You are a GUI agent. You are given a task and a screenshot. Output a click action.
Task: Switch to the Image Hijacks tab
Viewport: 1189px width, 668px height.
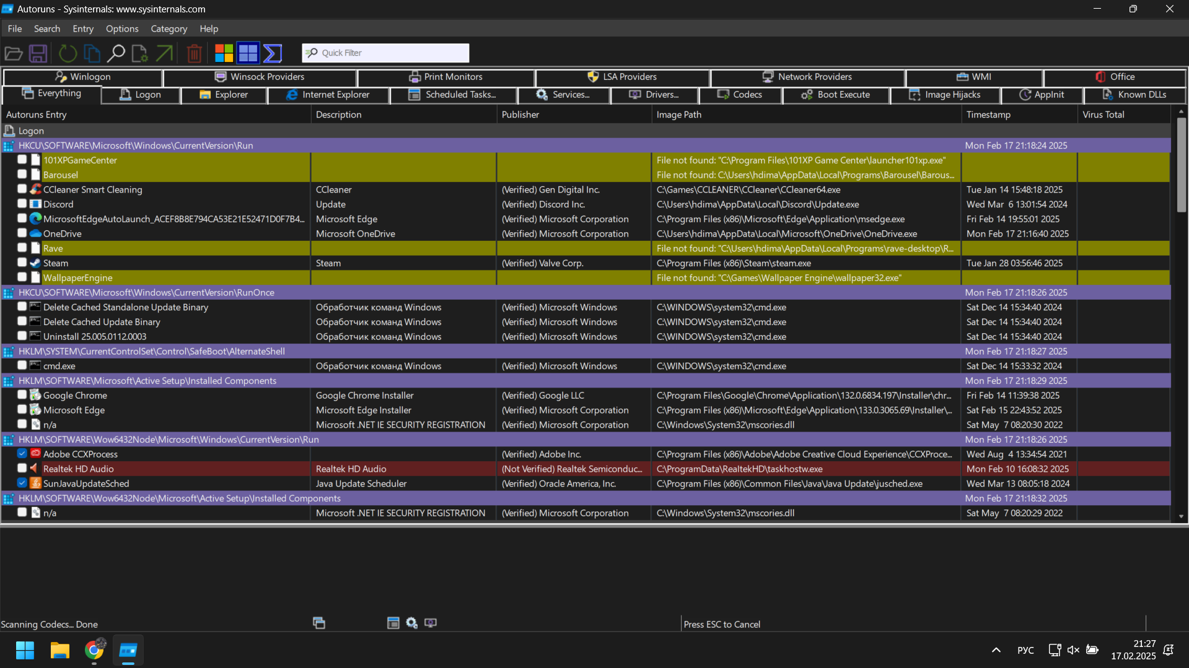(x=945, y=95)
